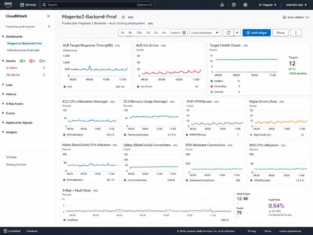Viewport: 313px width, 235px height.
Task: Toggle the FaultRate legend entry
Action: coord(71,220)
